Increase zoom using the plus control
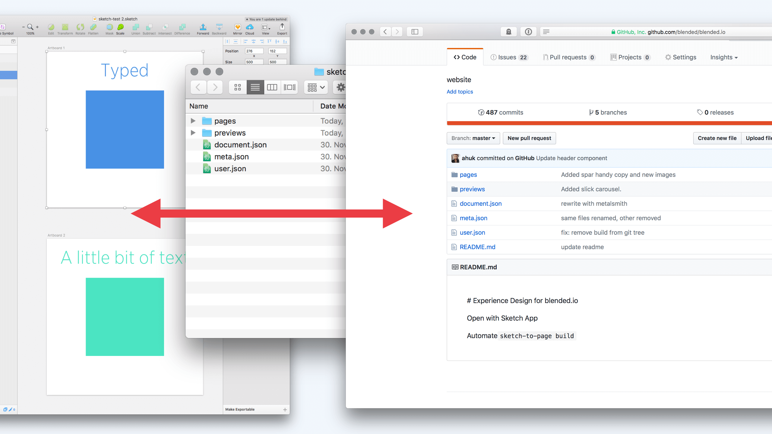The height and width of the screenshot is (434, 772). pos(37,27)
